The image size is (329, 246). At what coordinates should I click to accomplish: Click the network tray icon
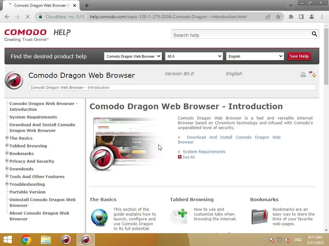point(279,240)
